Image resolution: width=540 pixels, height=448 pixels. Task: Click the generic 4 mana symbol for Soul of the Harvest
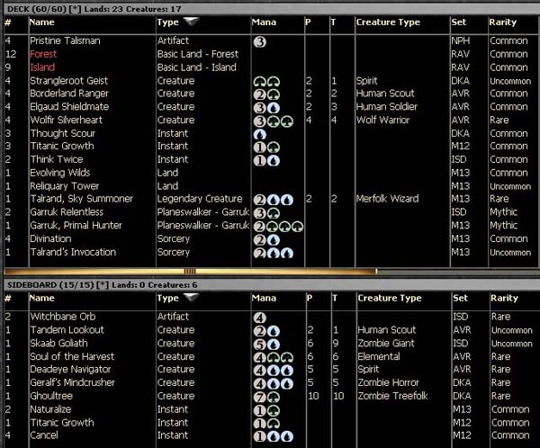pos(260,358)
